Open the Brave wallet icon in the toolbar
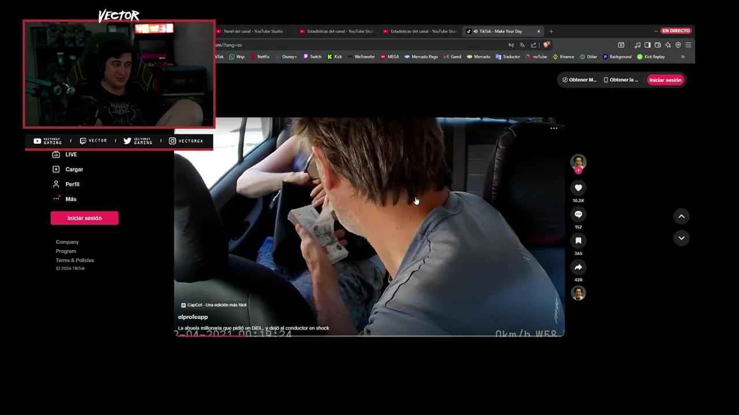 [x=658, y=45]
